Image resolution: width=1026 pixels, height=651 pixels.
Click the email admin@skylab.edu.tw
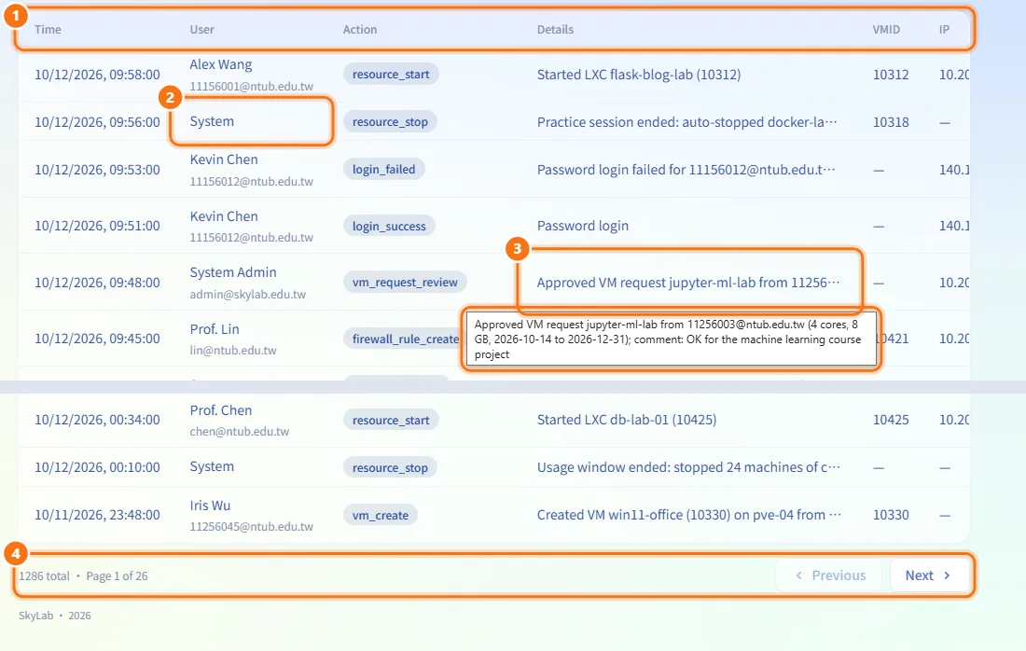pyautogui.click(x=248, y=295)
